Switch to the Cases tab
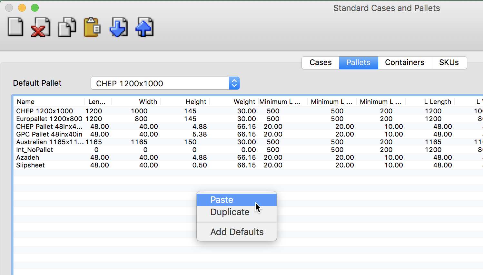 [320, 62]
